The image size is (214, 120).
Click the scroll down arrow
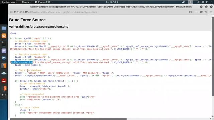click(213, 117)
